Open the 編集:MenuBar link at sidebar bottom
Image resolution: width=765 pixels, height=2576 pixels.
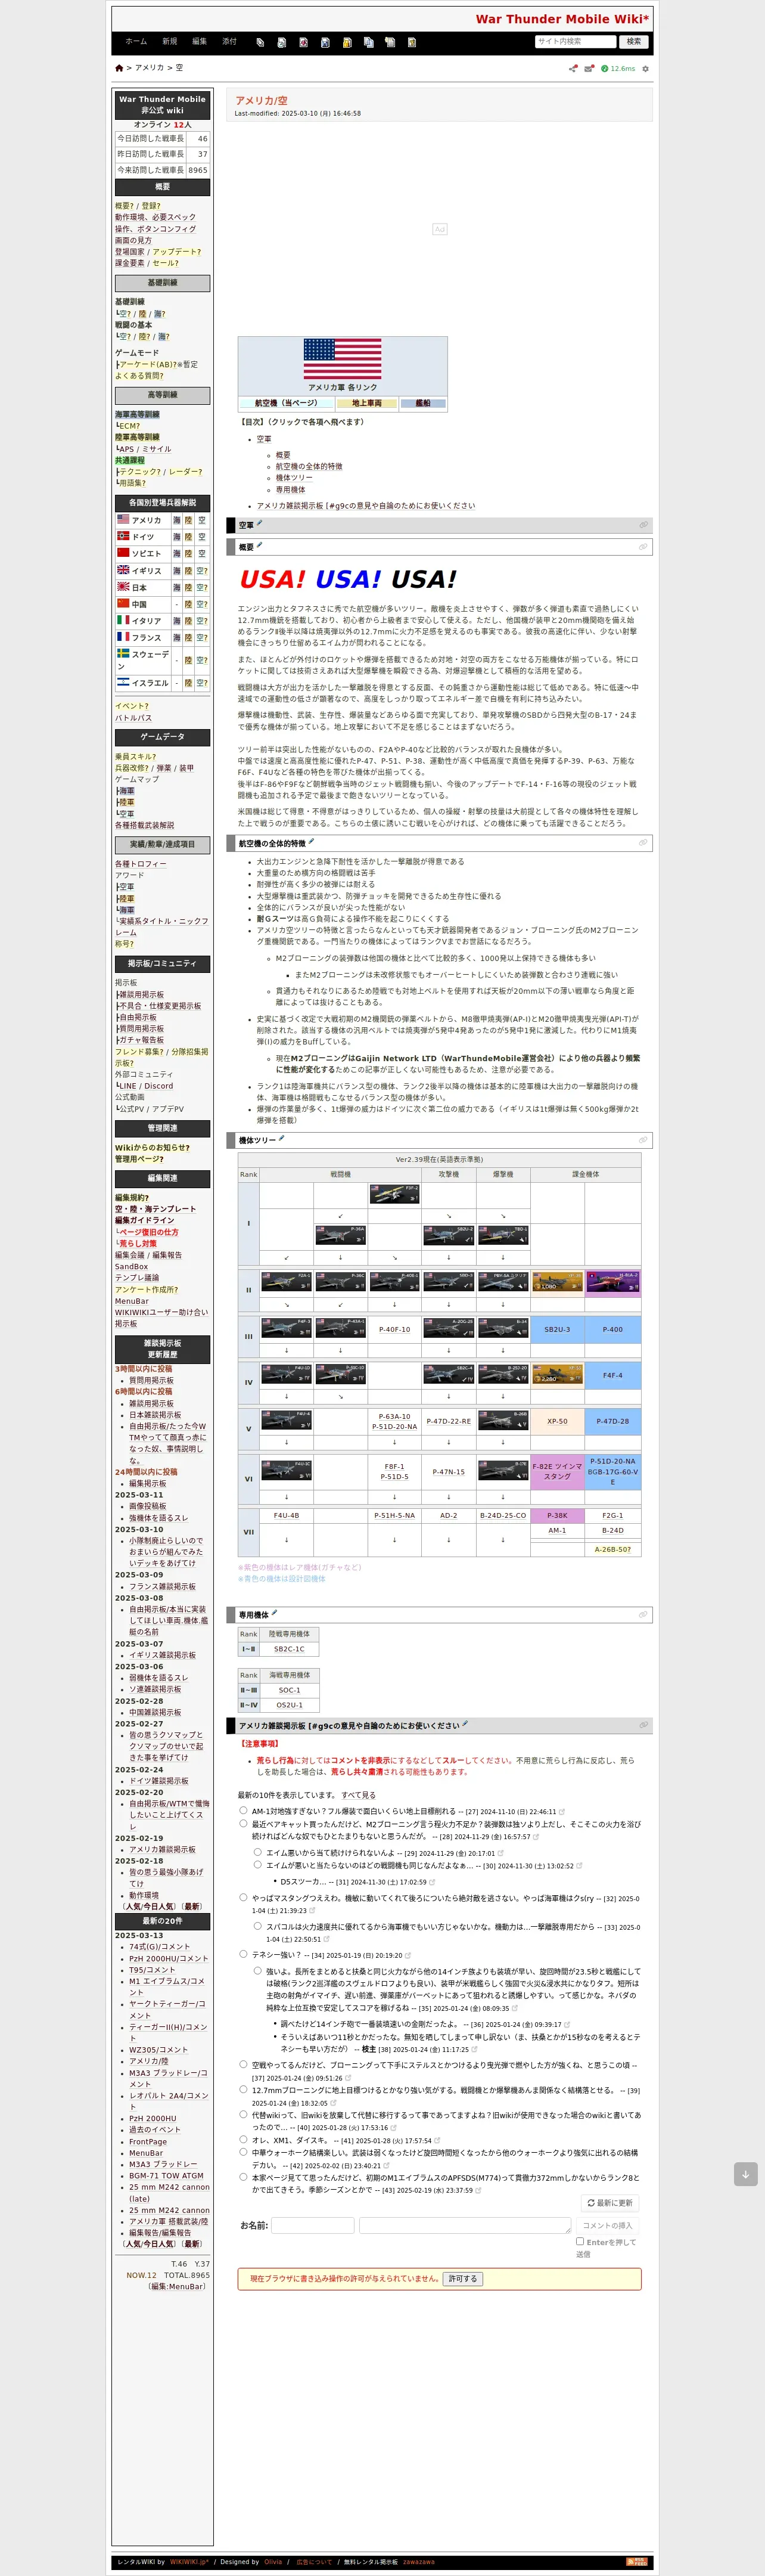[178, 2286]
